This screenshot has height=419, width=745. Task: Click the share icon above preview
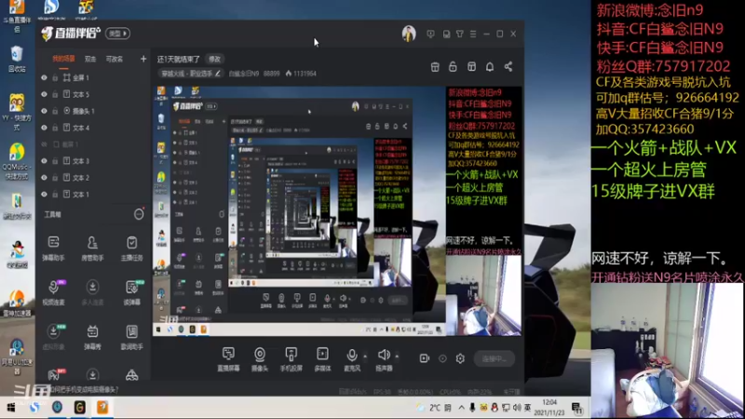point(508,66)
